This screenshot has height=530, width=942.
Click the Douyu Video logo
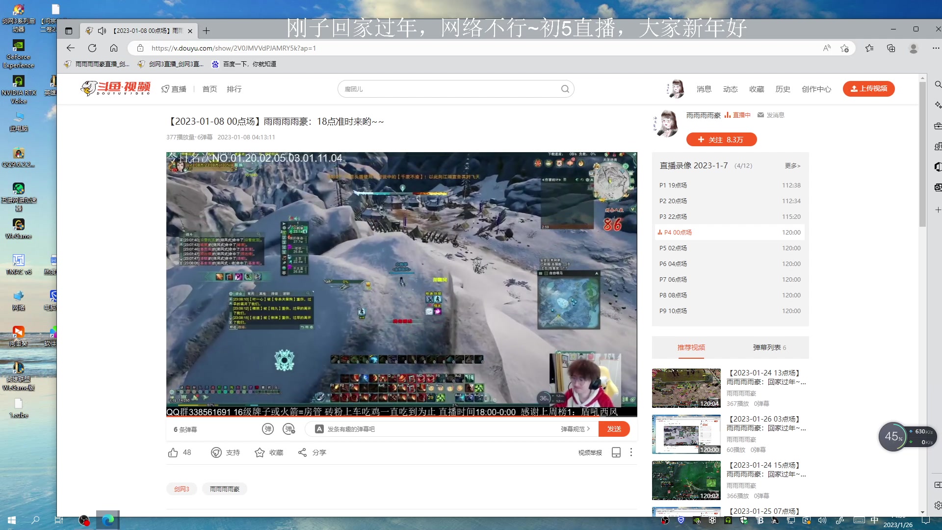pos(116,88)
